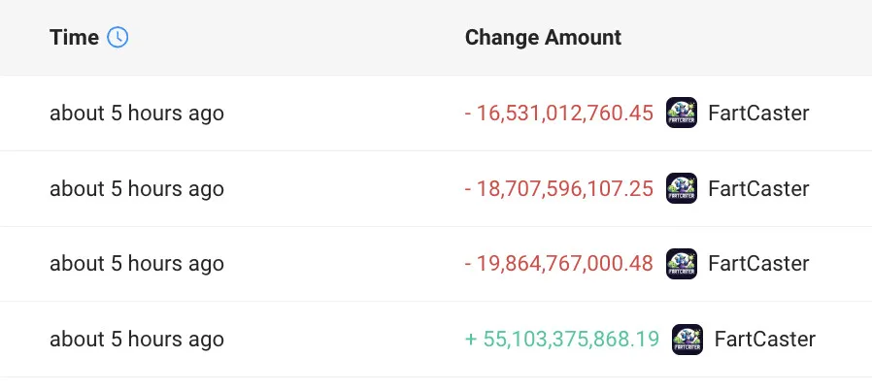The height and width of the screenshot is (390, 872).
Task: Click FartCaster token icon beside +55,103,375,868.19
Action: coord(688,340)
